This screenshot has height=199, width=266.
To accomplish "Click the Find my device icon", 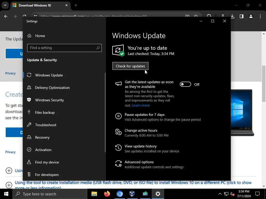I will tap(29, 162).
